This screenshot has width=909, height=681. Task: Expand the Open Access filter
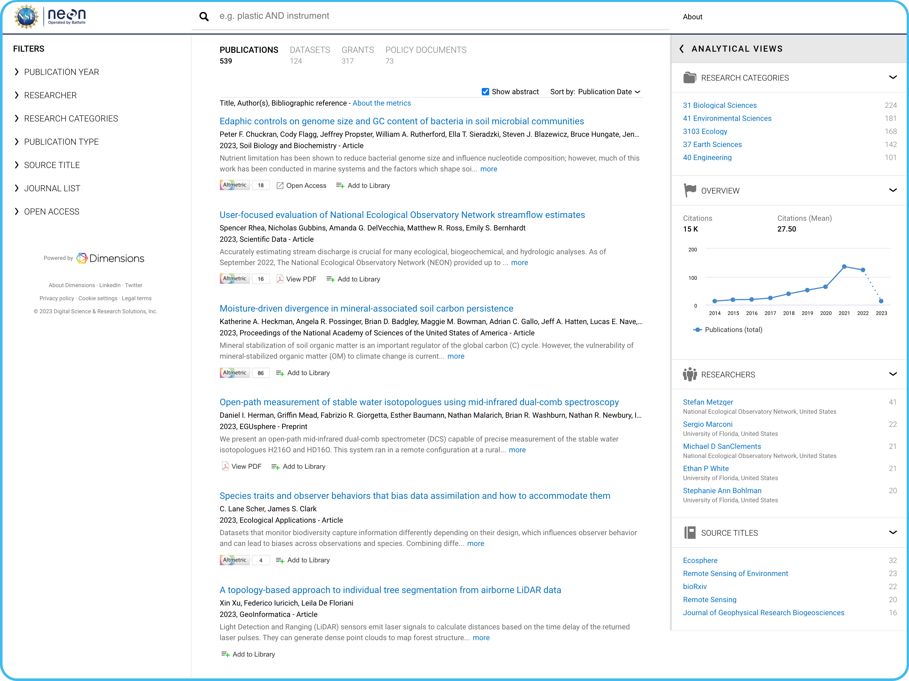point(51,211)
